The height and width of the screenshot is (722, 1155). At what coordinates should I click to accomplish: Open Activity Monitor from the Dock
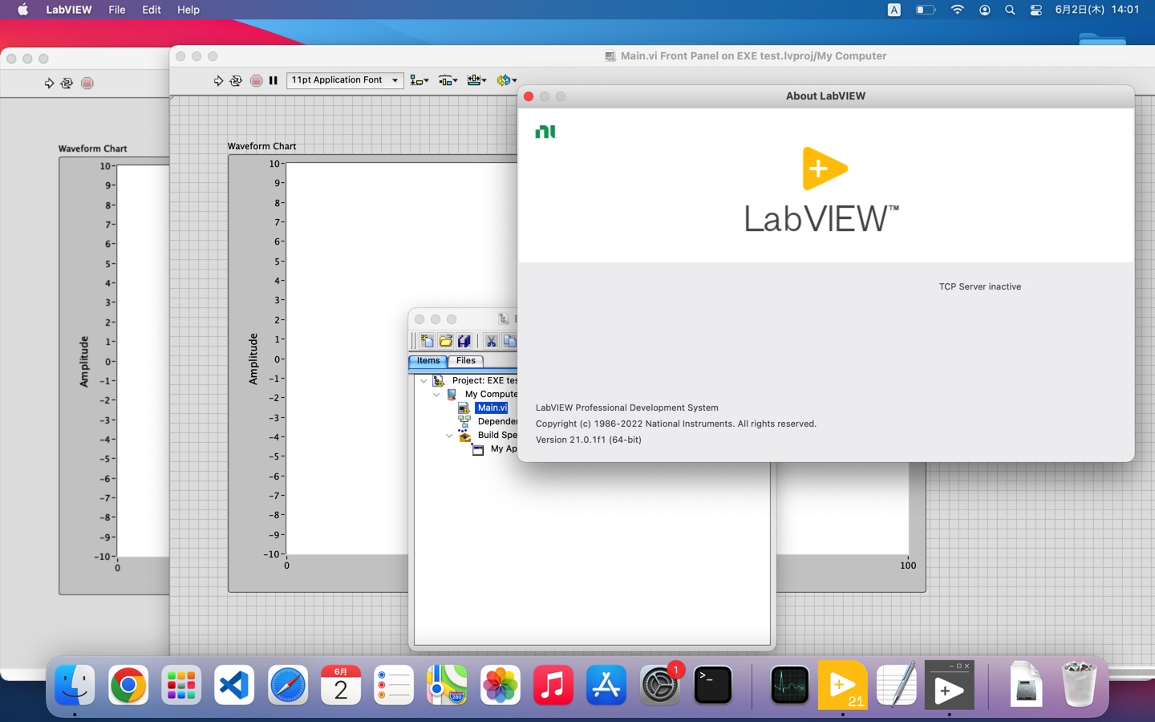click(789, 686)
